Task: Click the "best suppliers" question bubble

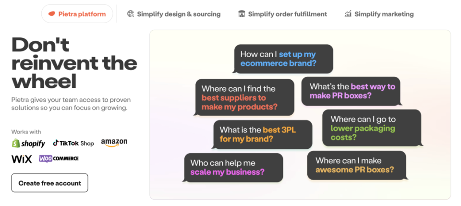Action: pyautogui.click(x=244, y=97)
